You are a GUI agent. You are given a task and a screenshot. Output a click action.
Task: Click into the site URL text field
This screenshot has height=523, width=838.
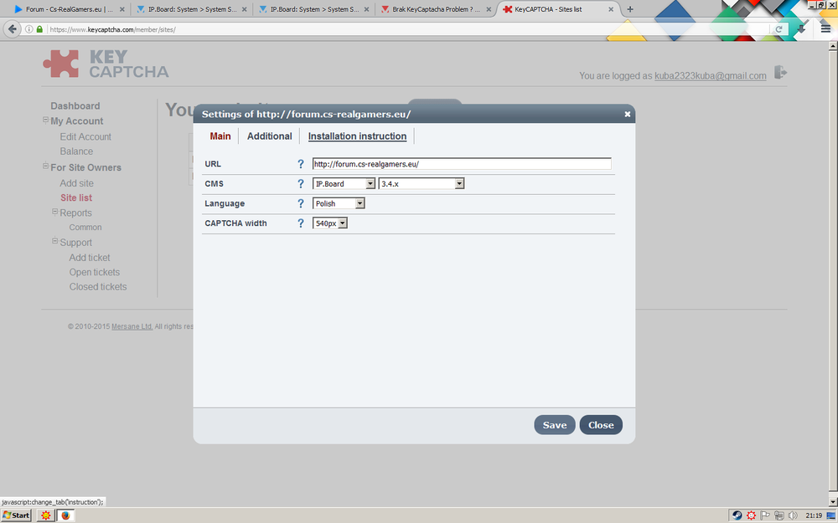click(x=461, y=164)
